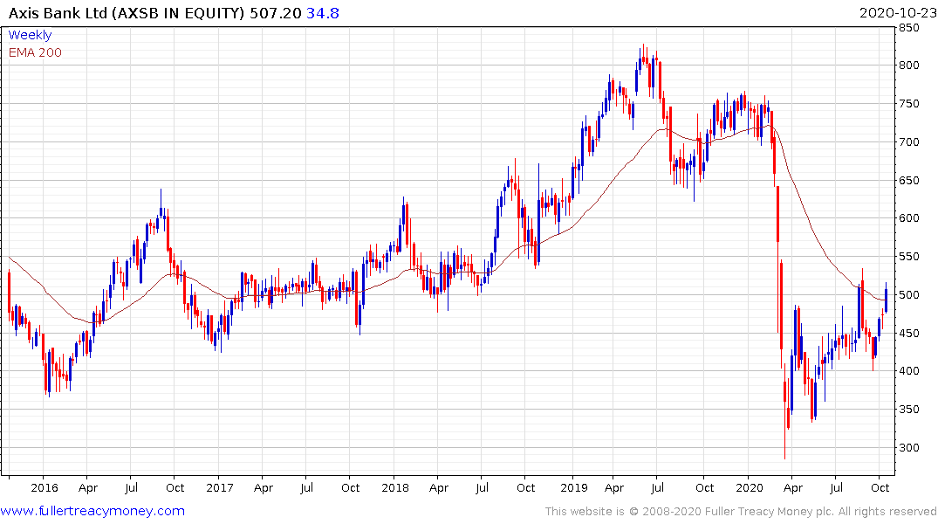Click the copyright notice text
The width and height of the screenshot is (938, 524).
tap(741, 512)
